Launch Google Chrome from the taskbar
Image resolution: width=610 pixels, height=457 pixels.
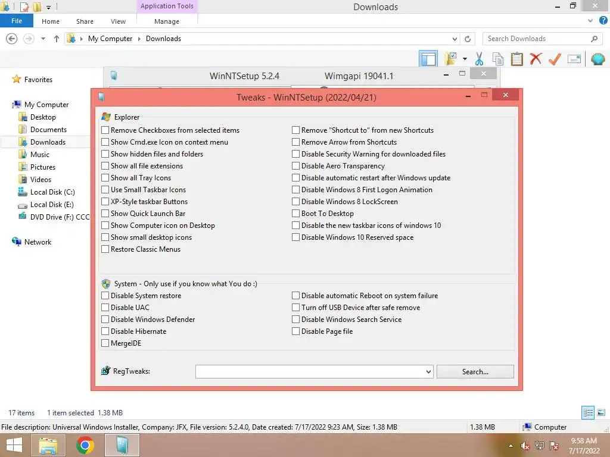[85, 445]
